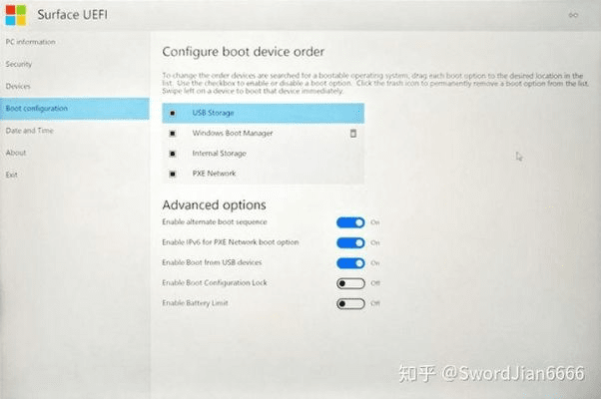Select the Windows Boot Manager row
This screenshot has height=399, width=601.
click(263, 134)
